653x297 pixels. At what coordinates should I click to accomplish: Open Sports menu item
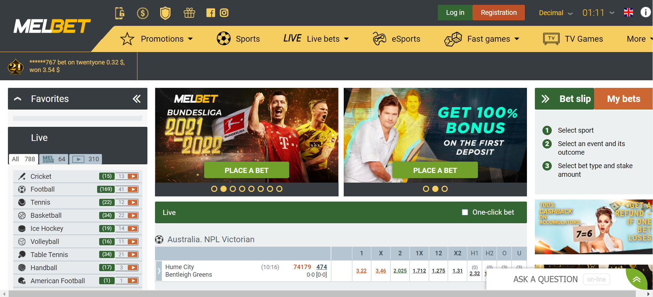[238, 39]
